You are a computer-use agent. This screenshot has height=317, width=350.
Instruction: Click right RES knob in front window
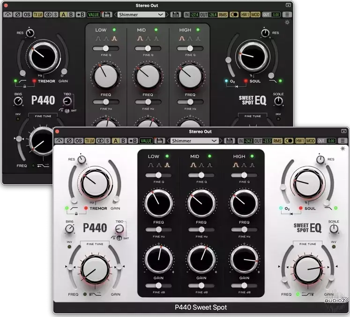coord(320,160)
